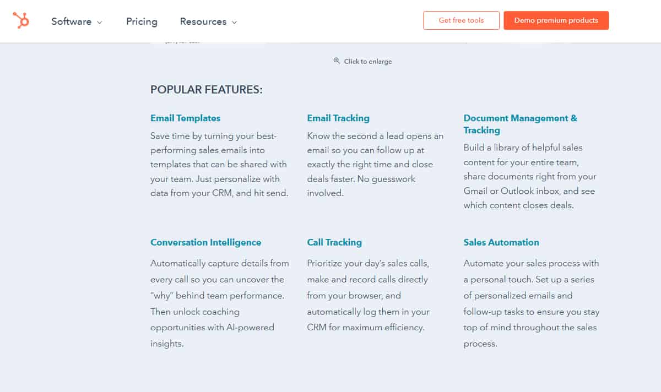Open the Conversation Intelligence feature link

click(x=205, y=242)
